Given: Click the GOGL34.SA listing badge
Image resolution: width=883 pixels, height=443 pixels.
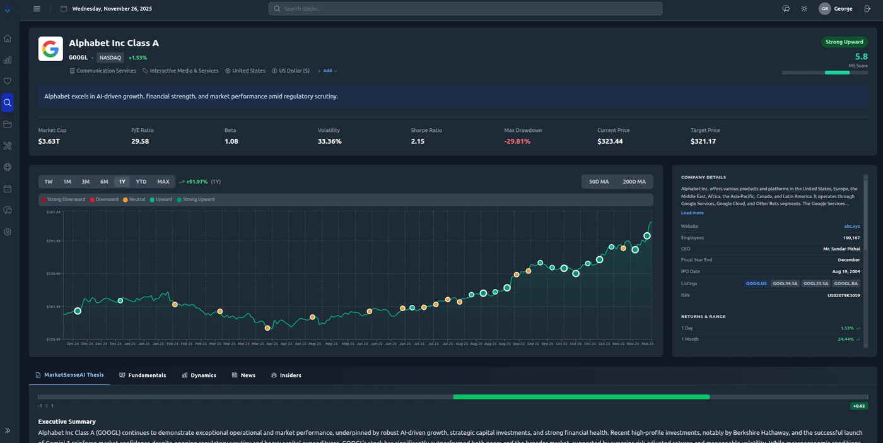Looking at the screenshot, I should [x=785, y=283].
